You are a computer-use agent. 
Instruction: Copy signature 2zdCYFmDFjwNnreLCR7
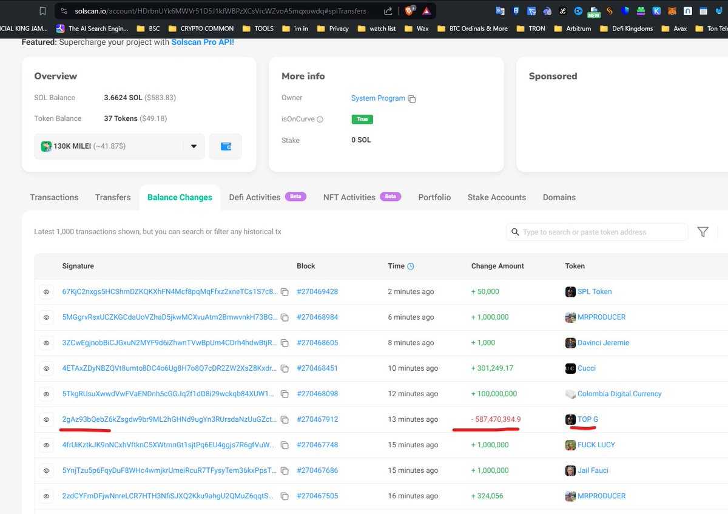pos(285,496)
